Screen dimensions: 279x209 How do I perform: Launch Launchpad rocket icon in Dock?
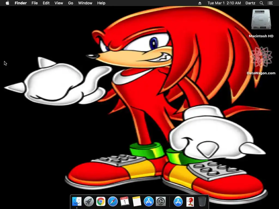click(89, 201)
